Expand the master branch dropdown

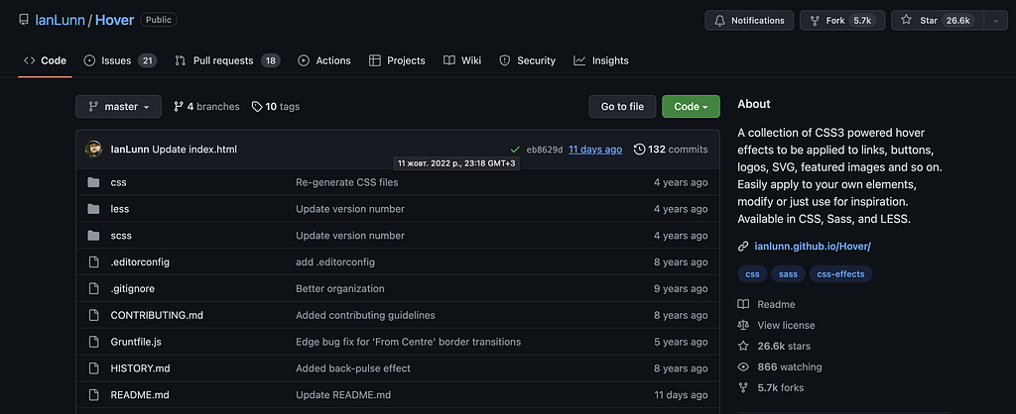[x=119, y=107]
